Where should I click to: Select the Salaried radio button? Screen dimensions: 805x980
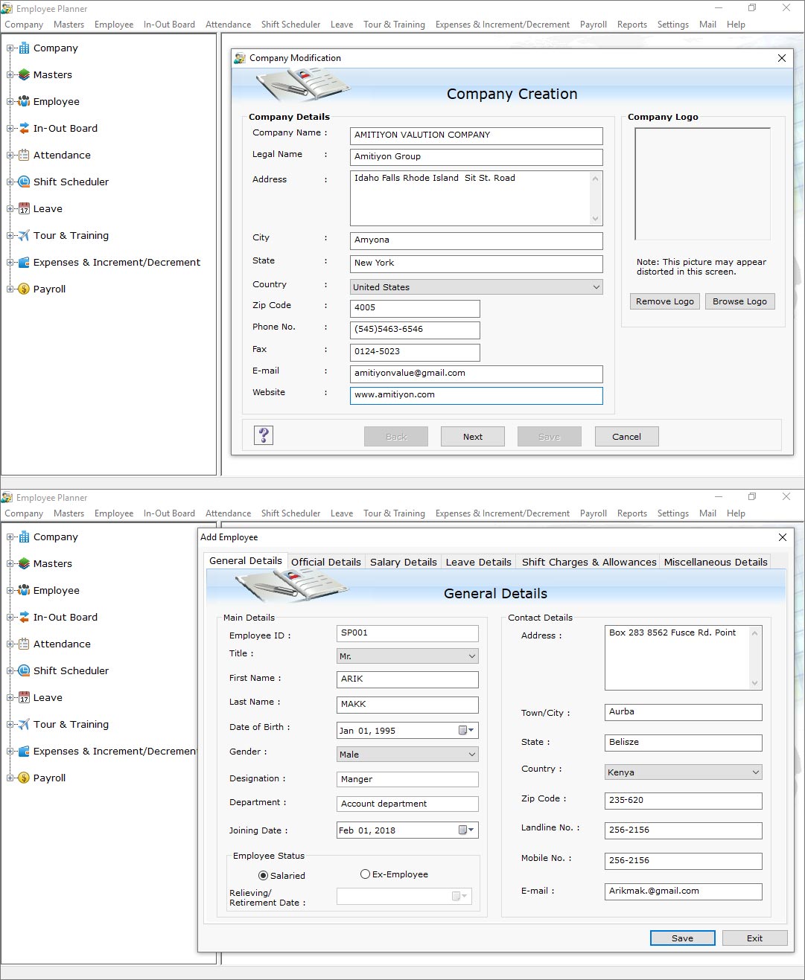tap(264, 875)
